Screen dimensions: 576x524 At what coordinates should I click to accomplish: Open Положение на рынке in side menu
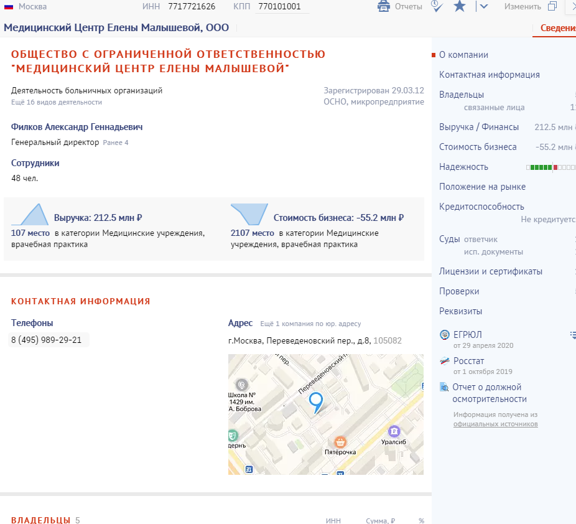pos(482,187)
